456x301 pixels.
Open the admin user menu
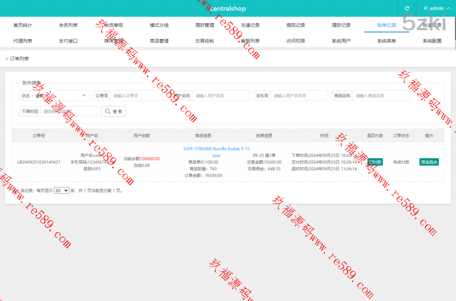point(434,8)
